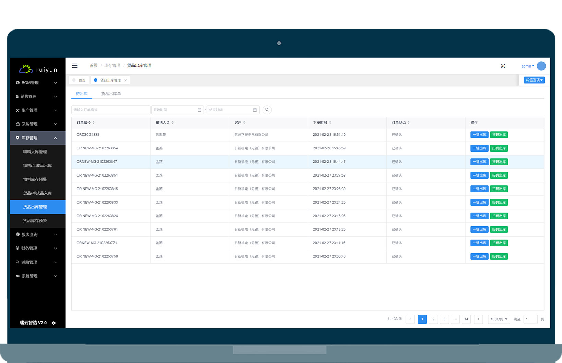562x363 pixels.
Task: Open 物料/半成品出库 submenu item
Action: coord(38,166)
